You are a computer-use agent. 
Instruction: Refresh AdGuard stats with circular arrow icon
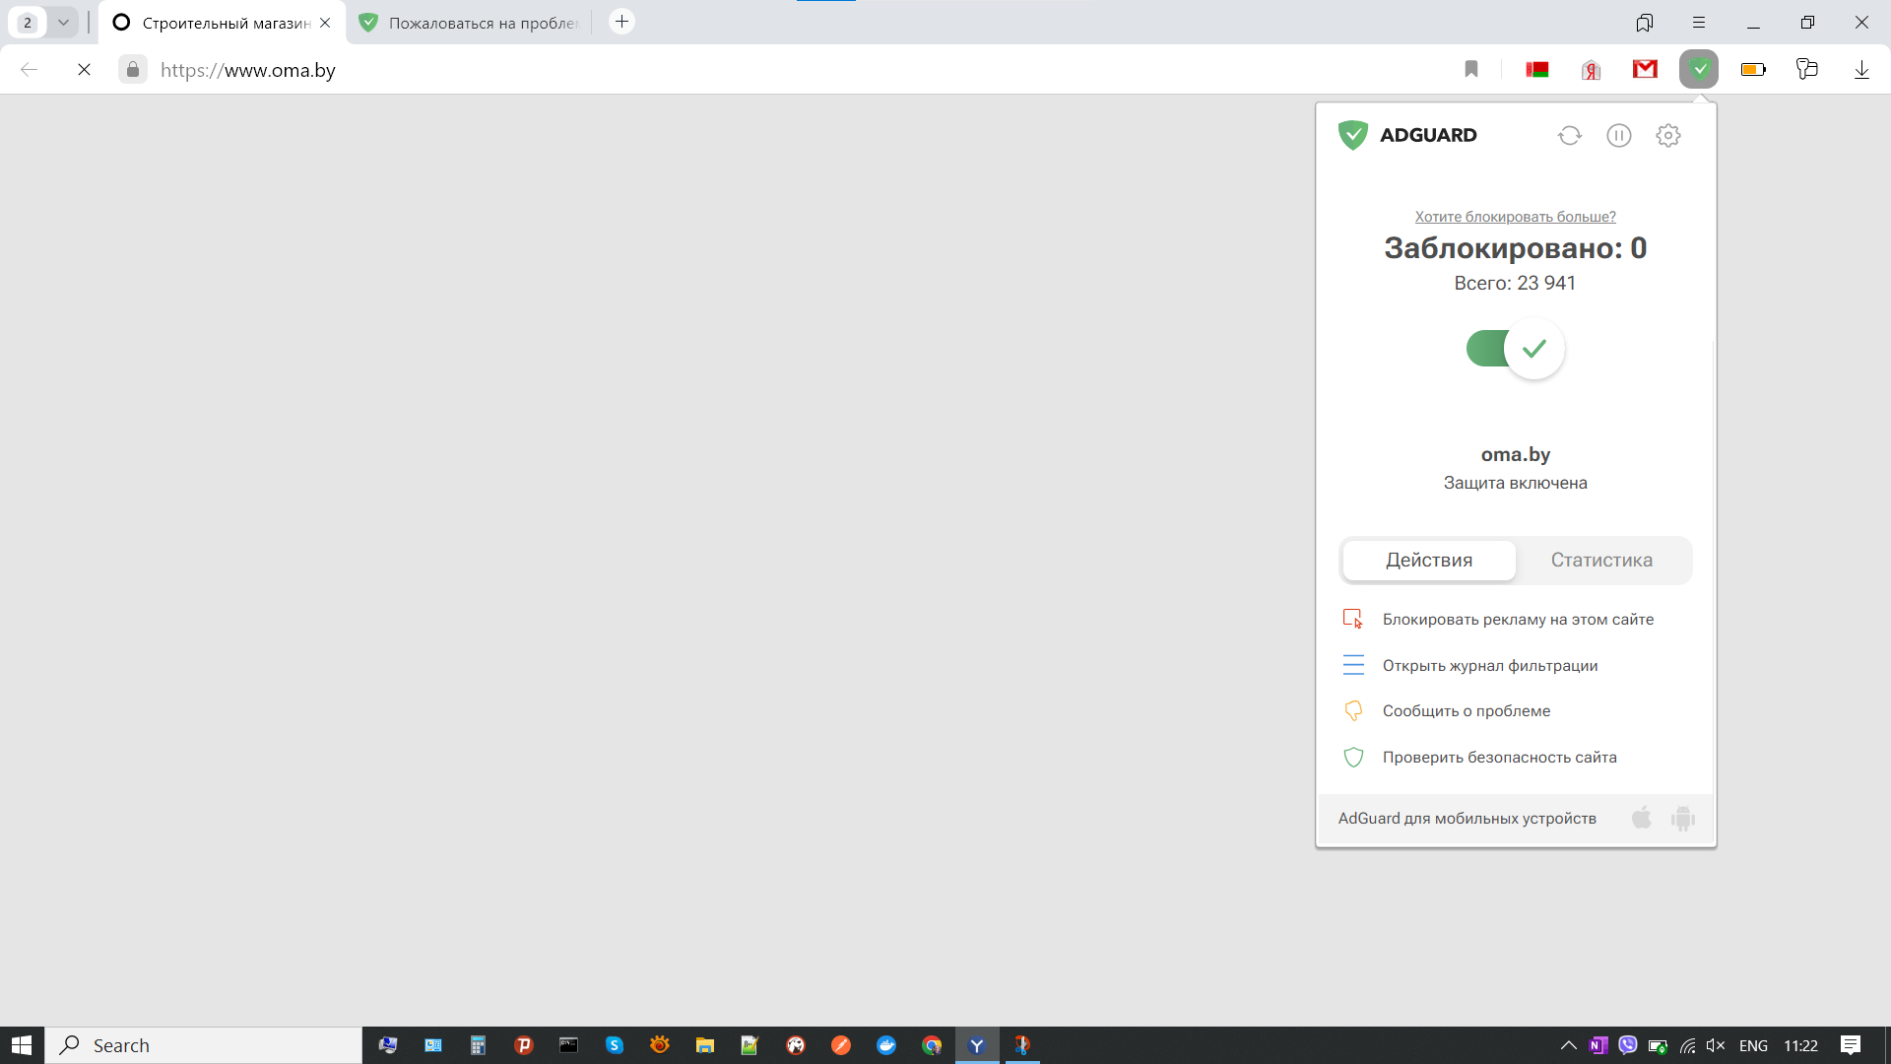click(x=1570, y=135)
